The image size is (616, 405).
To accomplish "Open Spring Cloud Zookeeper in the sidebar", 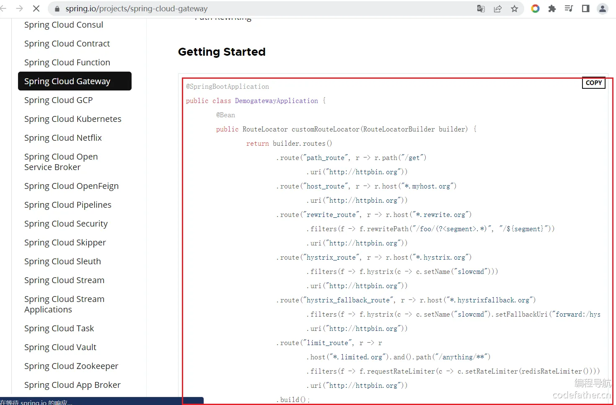I will [71, 366].
